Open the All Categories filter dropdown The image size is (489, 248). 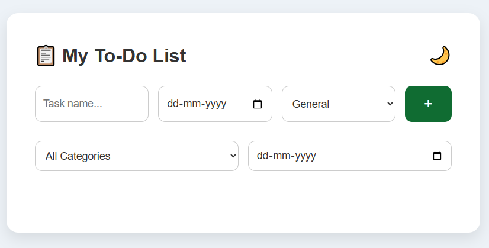pos(137,156)
